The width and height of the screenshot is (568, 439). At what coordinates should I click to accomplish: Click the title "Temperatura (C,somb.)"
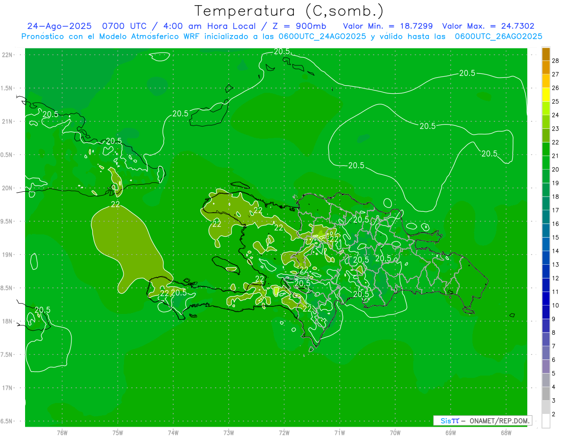pyautogui.click(x=289, y=11)
